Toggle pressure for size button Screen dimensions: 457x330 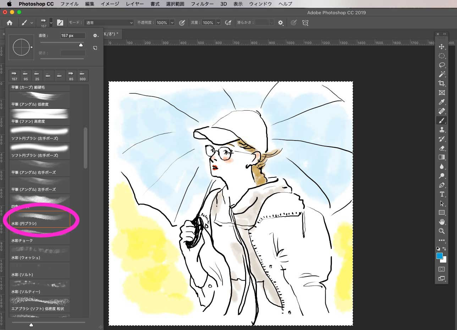294,22
